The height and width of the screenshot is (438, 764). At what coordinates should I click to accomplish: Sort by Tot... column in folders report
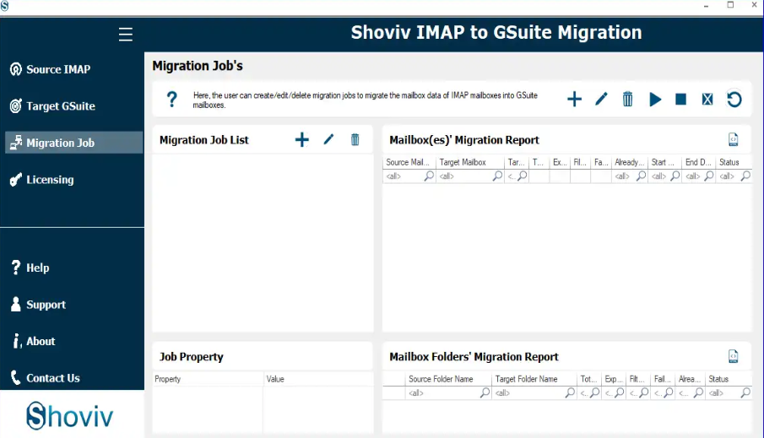pyautogui.click(x=589, y=379)
